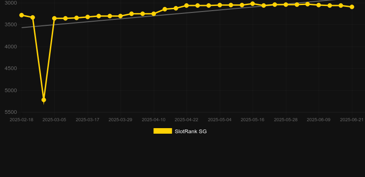Viewport: 365px width, 177px height.
Task: Click x-axis label 2025-03-17
Action: pos(87,120)
